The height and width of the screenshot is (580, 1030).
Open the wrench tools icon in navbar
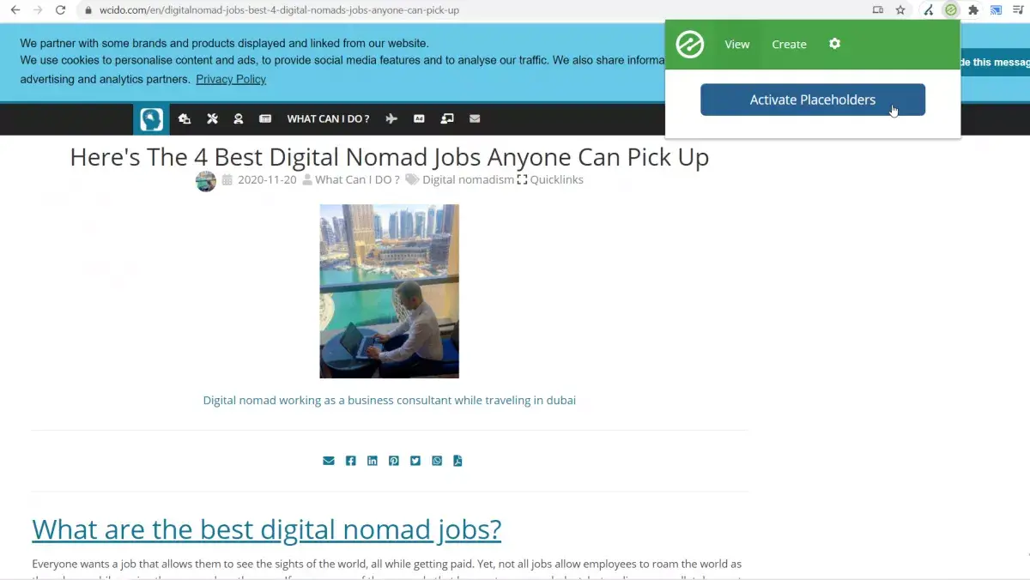pos(212,119)
